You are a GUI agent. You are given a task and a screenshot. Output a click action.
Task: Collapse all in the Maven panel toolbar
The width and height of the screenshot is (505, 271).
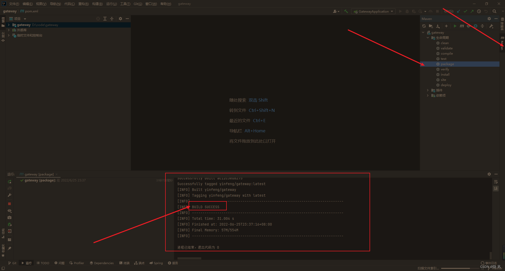(482, 26)
